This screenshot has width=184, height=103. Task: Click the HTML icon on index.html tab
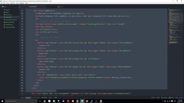coord(30,7)
